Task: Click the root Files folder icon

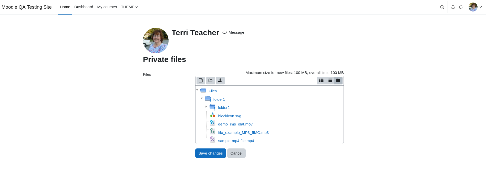Action: (x=203, y=90)
